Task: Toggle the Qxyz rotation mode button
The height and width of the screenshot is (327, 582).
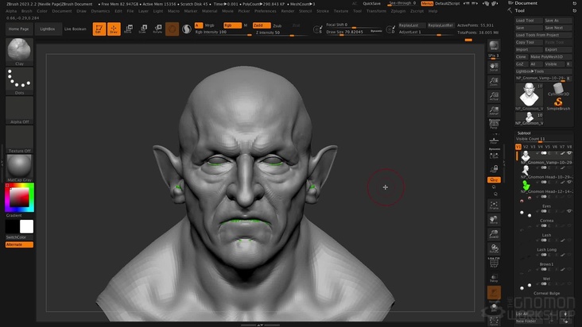Action: [x=494, y=179]
